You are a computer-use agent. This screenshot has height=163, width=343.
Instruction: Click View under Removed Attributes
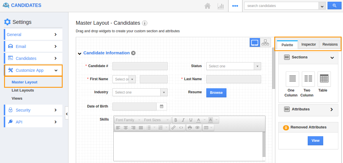point(315,141)
